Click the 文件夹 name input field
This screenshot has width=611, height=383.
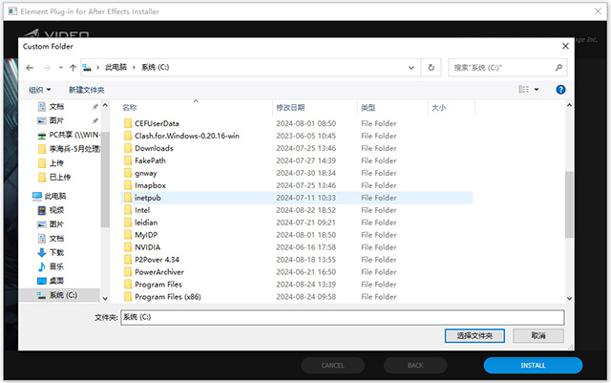tap(342, 317)
